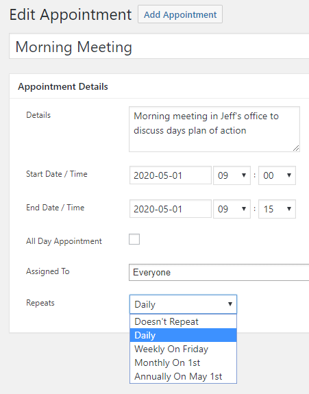
Task: Click the Add Appointment button
Action: click(180, 14)
